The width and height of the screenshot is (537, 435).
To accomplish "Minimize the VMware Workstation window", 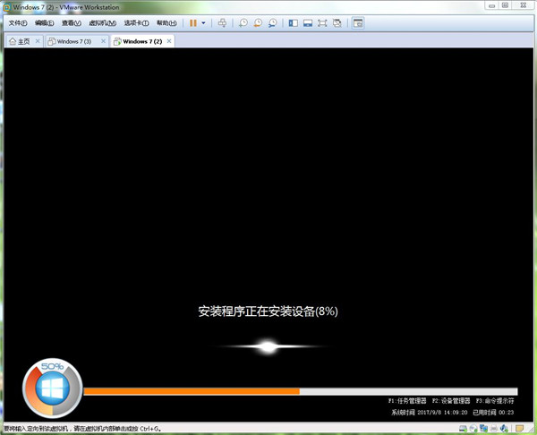I will 491,5.
